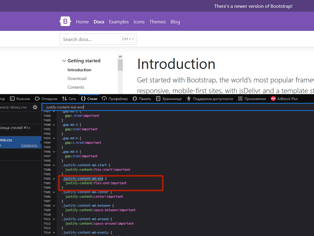Click the Debugger (Отладчик) panel icon
This screenshot has height=236, width=314.
click(x=37, y=99)
